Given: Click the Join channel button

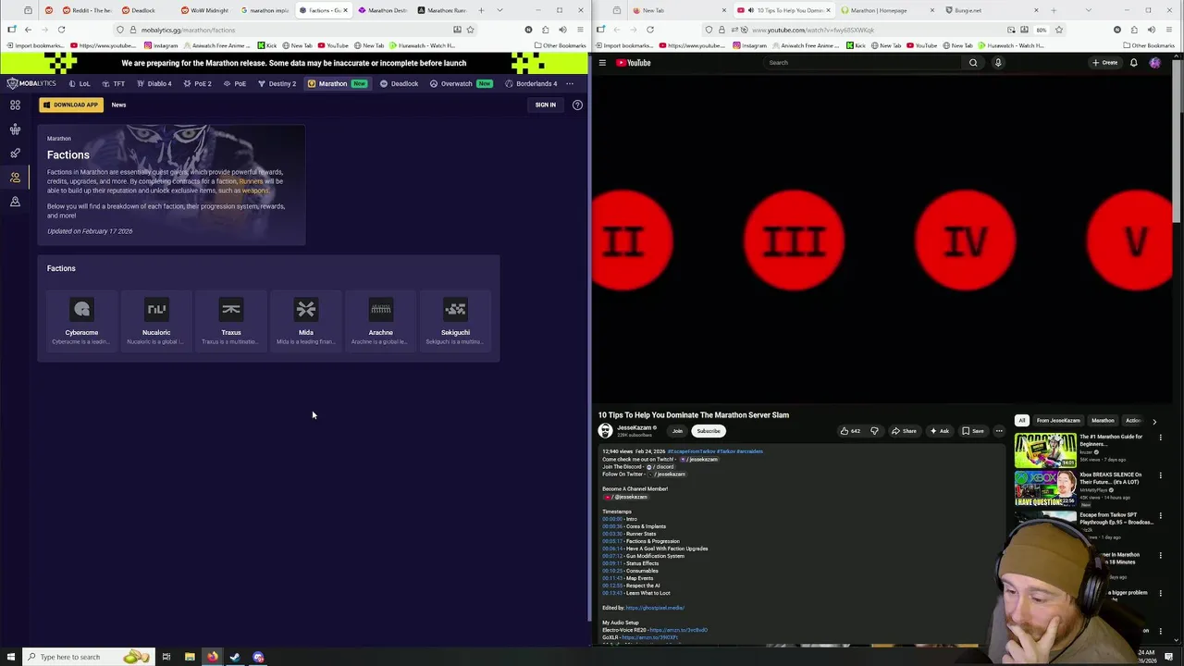Looking at the screenshot, I should [677, 431].
